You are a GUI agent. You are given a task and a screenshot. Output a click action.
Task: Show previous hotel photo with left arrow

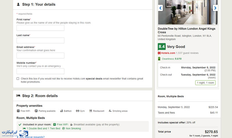pos(160,8)
